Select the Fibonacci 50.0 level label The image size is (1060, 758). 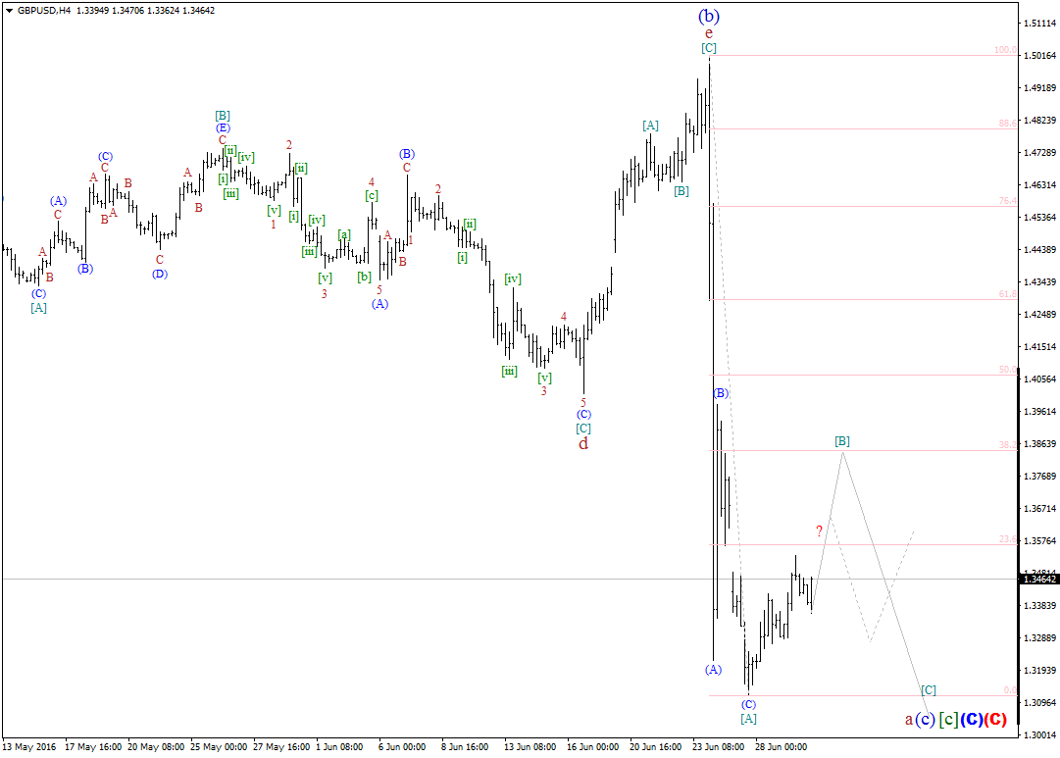(x=1006, y=370)
